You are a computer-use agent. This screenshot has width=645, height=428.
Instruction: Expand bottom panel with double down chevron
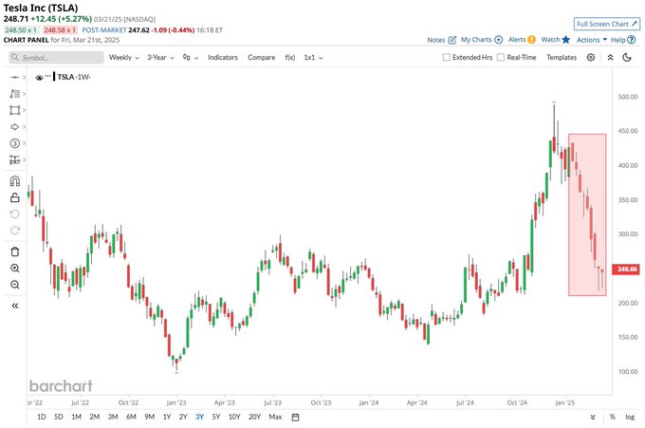(x=593, y=417)
